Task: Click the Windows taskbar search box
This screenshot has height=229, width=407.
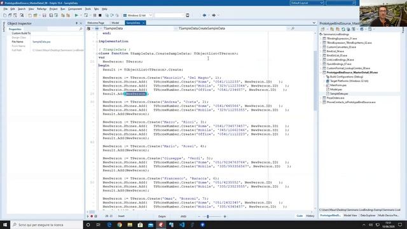Action: 46,225
